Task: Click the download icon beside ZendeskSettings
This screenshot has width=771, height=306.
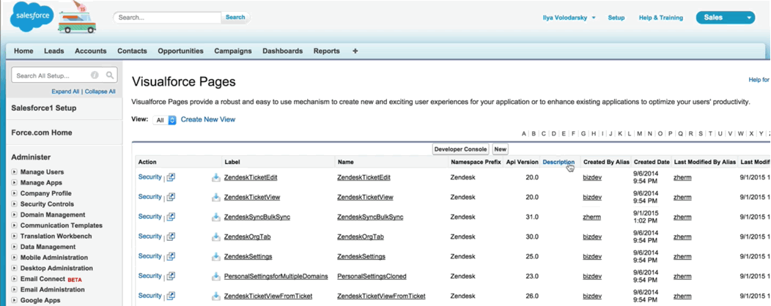Action: [x=216, y=256]
